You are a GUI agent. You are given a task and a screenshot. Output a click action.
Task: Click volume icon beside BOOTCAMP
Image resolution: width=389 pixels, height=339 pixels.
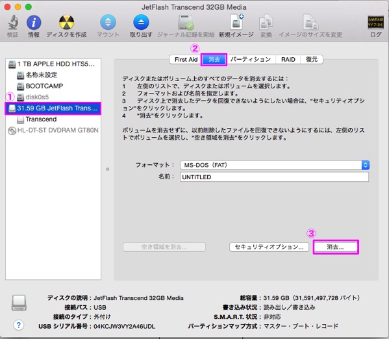coord(20,86)
